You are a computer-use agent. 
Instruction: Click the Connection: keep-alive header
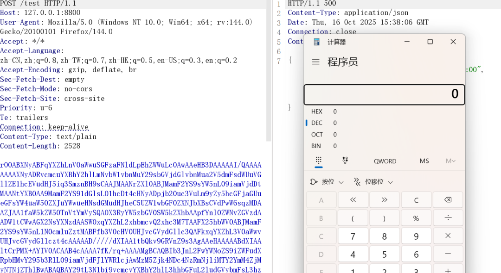coord(45,127)
